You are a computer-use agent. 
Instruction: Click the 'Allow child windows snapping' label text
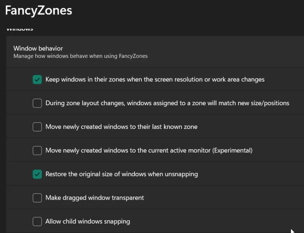coord(88,221)
